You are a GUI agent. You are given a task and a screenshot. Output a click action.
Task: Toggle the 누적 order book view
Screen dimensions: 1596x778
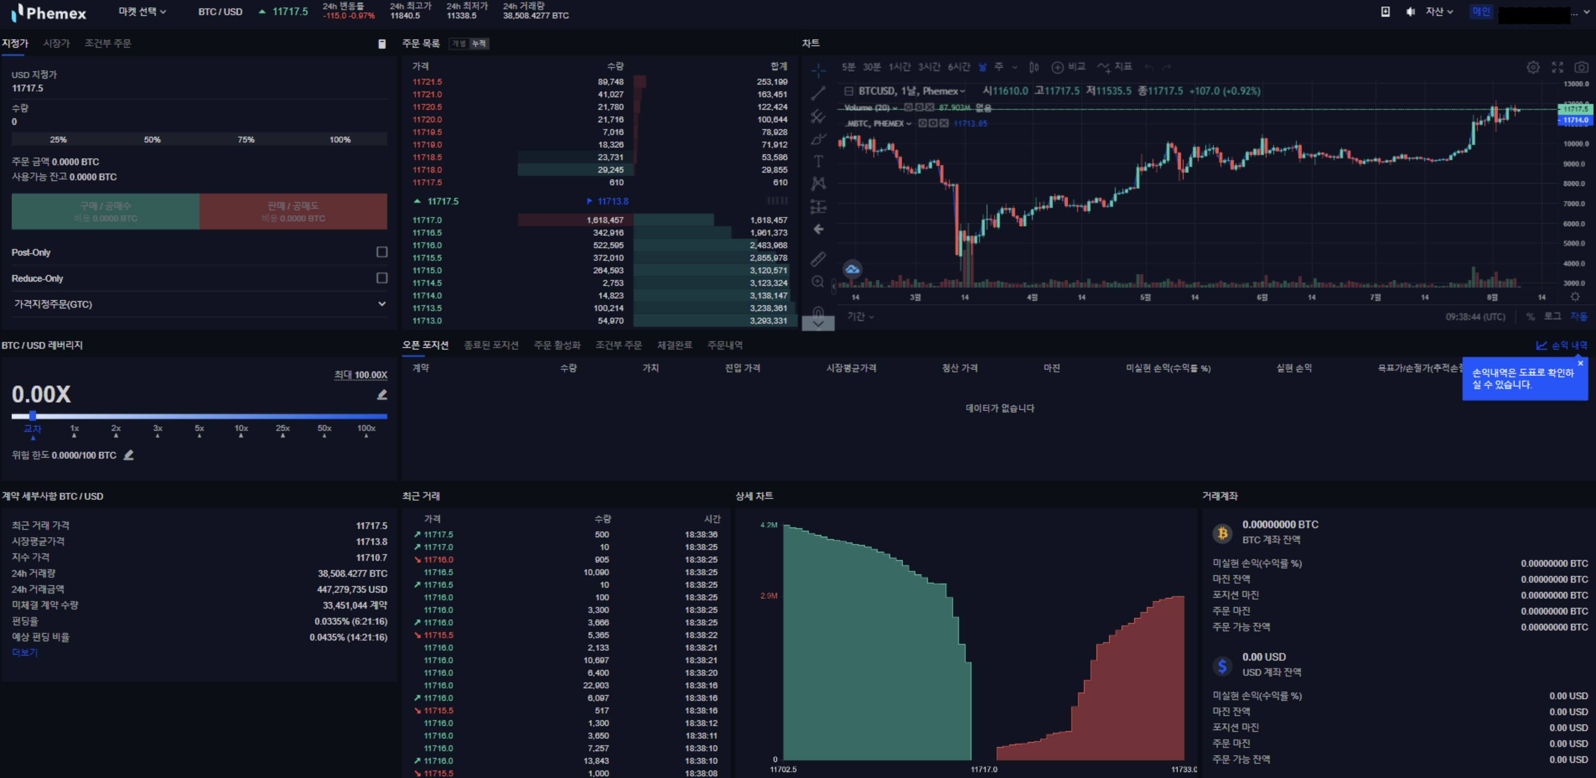[x=479, y=43]
